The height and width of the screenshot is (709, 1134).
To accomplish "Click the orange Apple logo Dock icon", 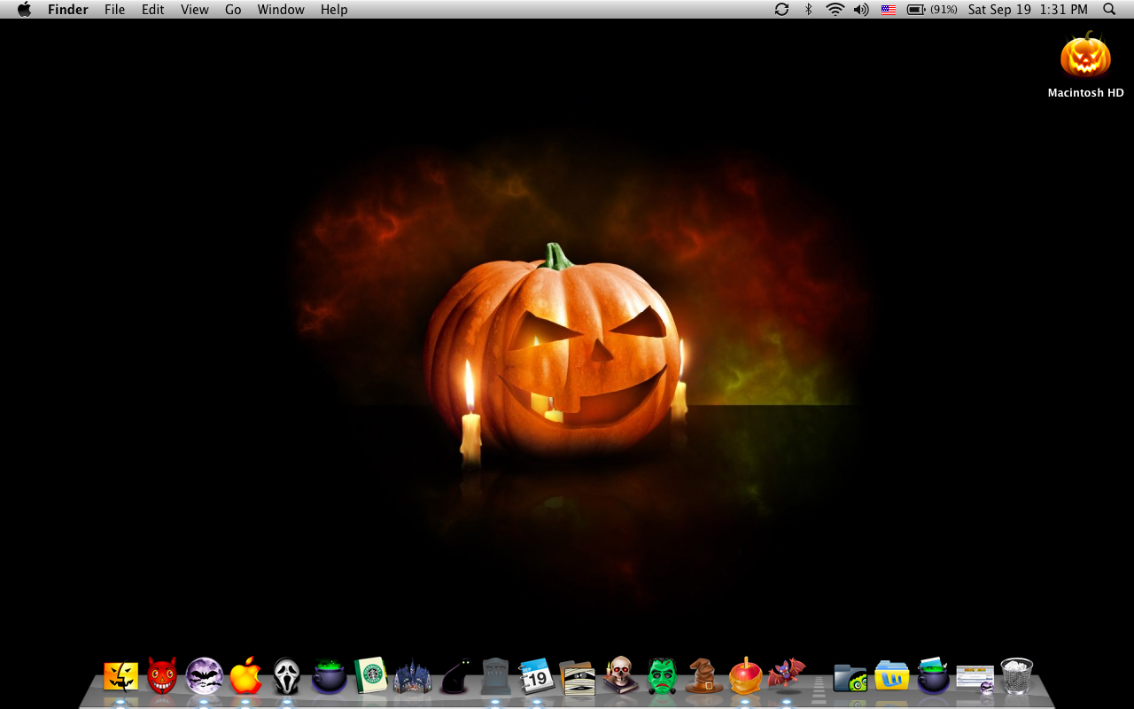I will coord(245,676).
